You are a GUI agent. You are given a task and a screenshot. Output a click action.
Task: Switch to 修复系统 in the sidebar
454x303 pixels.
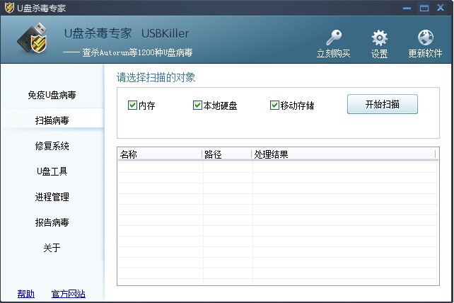(x=52, y=146)
